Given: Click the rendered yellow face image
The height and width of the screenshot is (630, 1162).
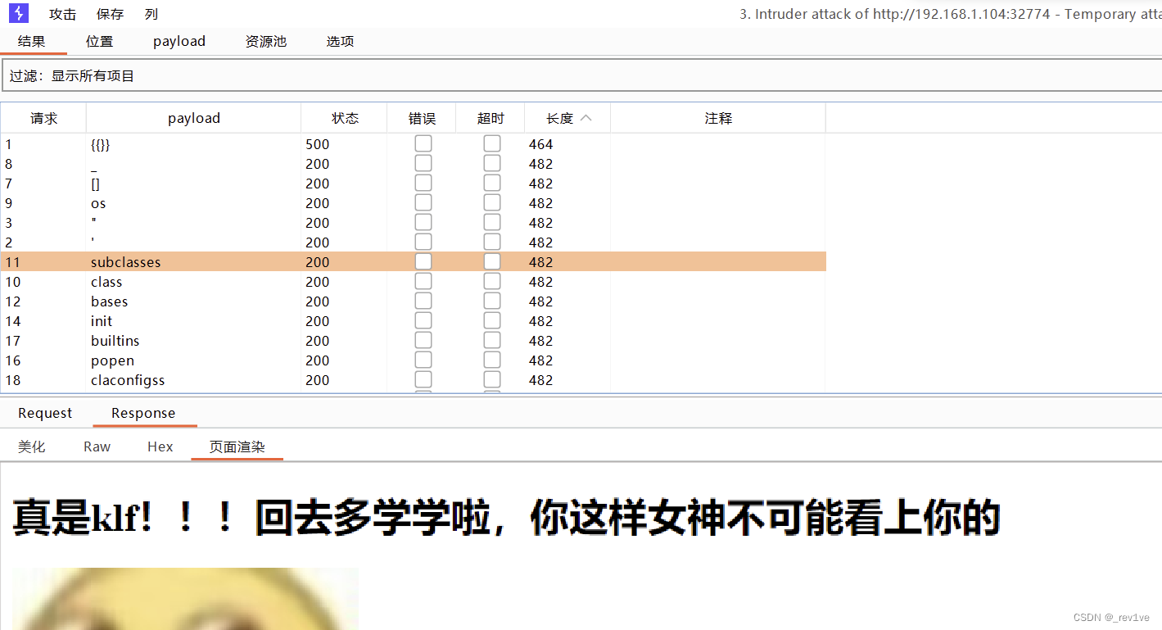Looking at the screenshot, I should click(x=186, y=599).
